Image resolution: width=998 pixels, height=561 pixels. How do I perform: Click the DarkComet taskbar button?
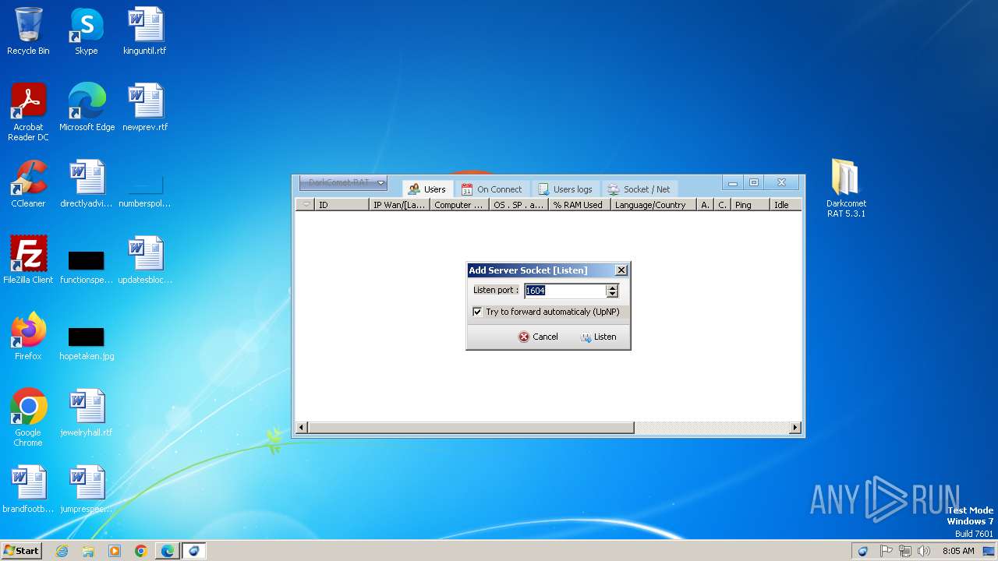click(x=193, y=551)
